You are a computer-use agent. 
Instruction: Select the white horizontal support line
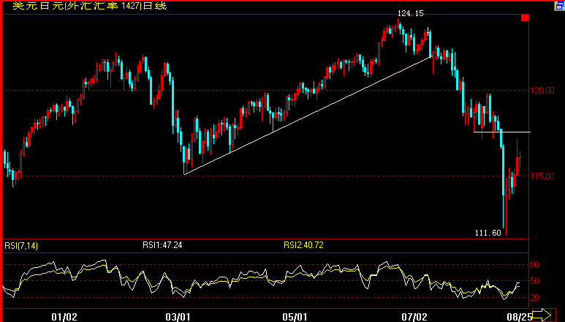point(502,132)
